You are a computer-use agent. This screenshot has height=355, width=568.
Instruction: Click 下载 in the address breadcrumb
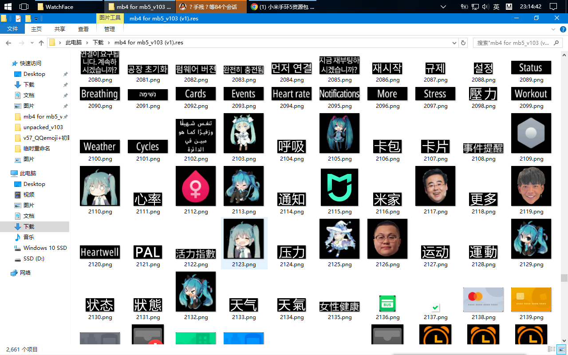[98, 43]
